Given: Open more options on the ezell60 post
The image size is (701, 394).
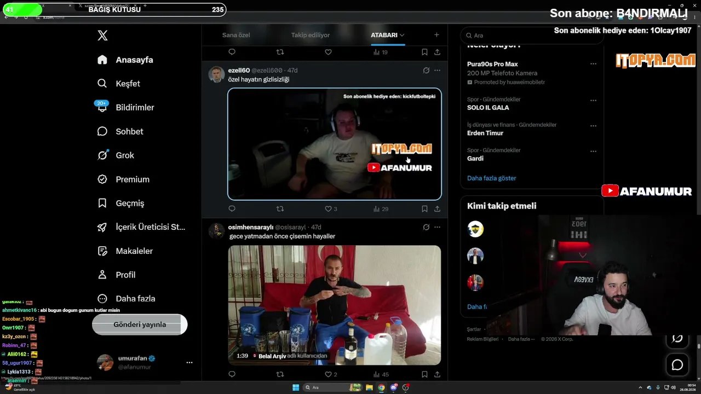Looking at the screenshot, I should tap(437, 71).
